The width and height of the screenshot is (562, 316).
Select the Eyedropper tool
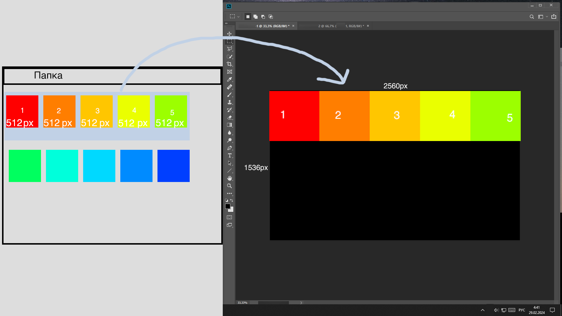click(229, 80)
